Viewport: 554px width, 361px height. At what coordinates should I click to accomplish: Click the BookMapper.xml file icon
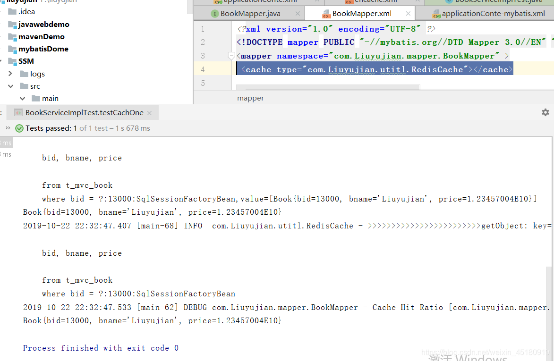click(326, 14)
